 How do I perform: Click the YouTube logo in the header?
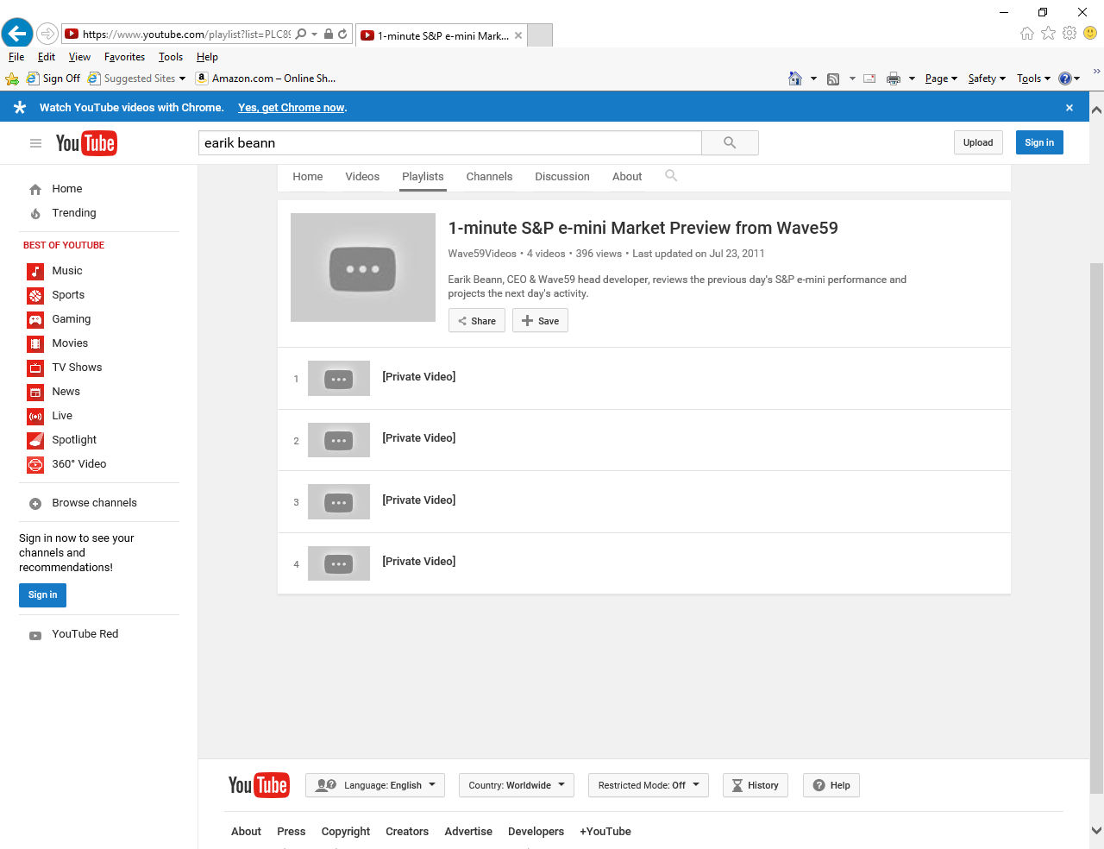(86, 143)
